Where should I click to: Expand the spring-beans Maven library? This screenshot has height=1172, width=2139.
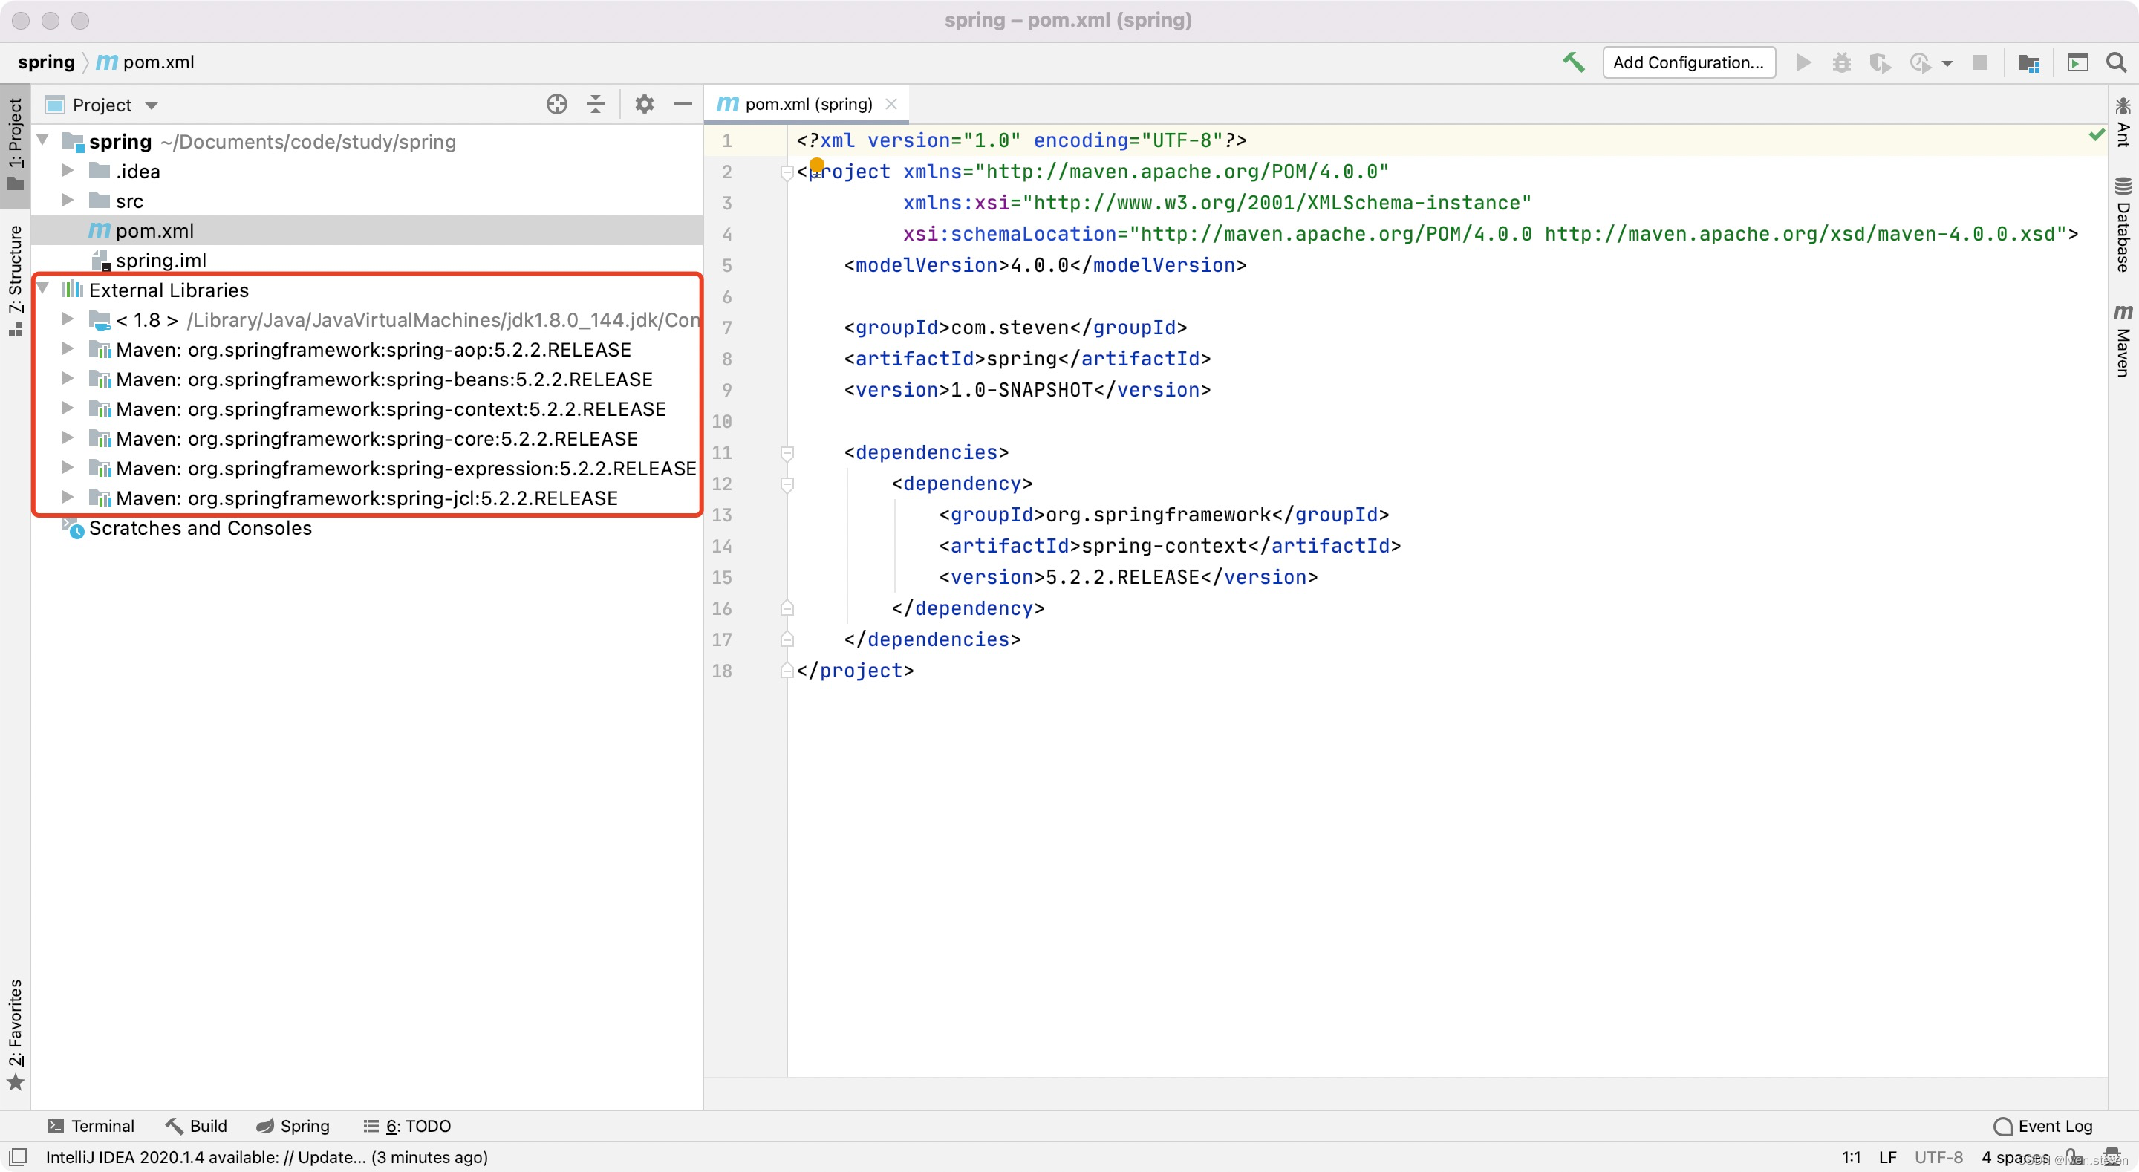coord(68,380)
